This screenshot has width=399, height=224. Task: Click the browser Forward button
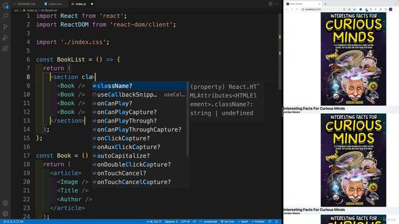(292, 9)
